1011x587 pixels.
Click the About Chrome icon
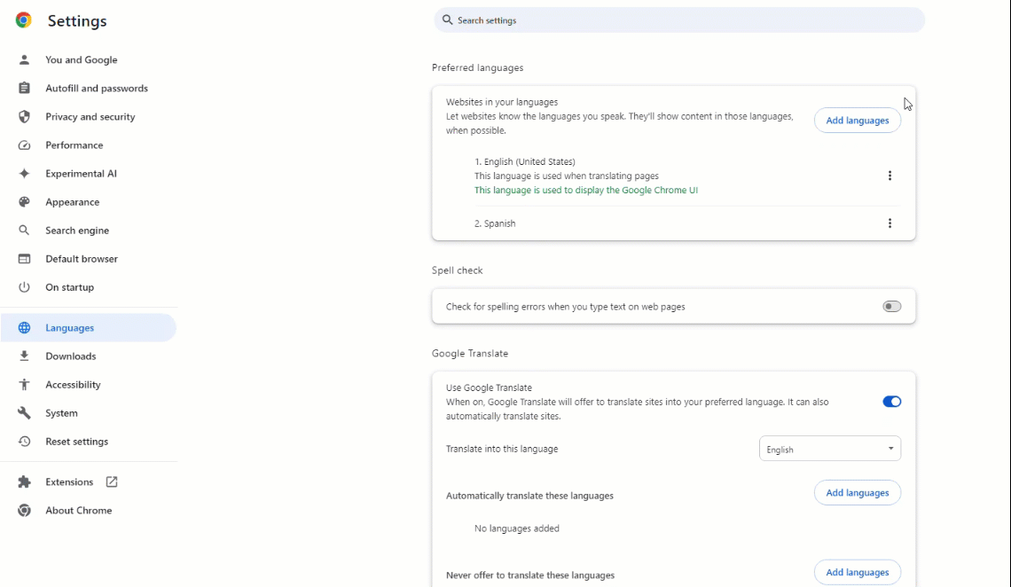tap(24, 511)
